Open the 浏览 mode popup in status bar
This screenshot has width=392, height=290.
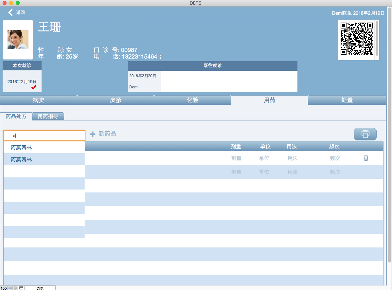[x=40, y=288]
